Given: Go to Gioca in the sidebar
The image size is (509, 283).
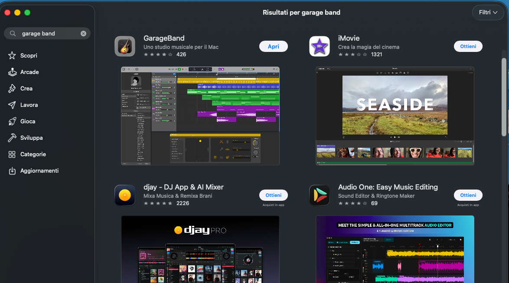Looking at the screenshot, I should point(28,121).
